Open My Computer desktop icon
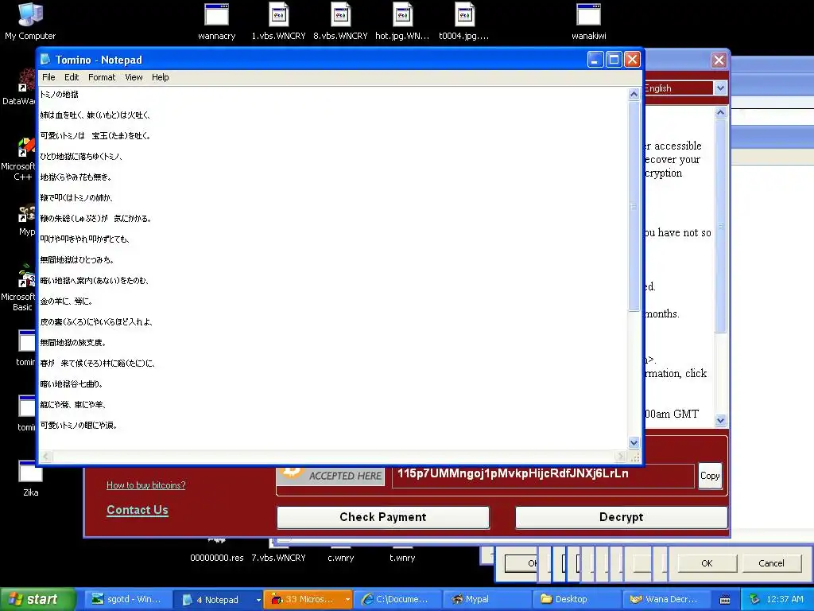 click(x=30, y=21)
